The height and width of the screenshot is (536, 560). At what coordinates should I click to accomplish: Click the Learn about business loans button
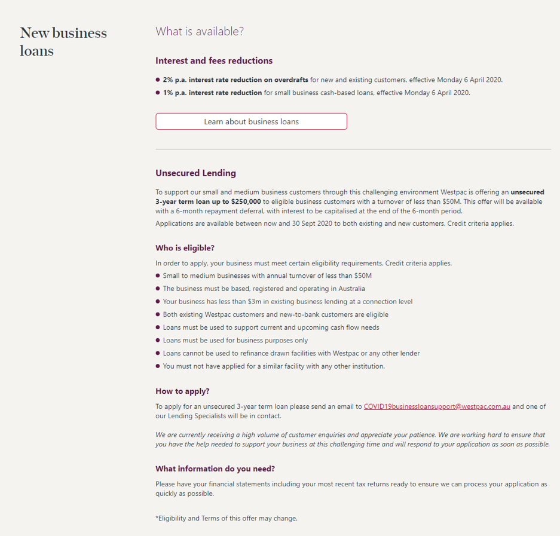coord(250,121)
